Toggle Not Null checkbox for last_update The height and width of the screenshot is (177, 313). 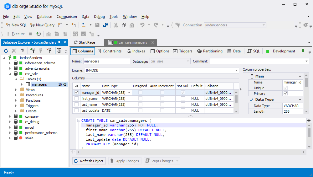click(x=183, y=110)
